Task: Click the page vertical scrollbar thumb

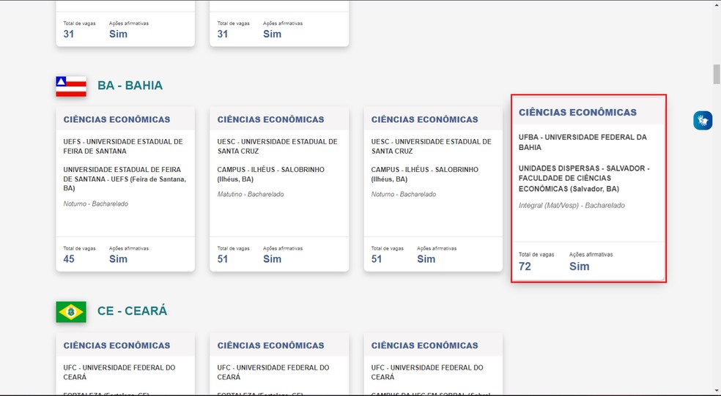Action: click(717, 75)
